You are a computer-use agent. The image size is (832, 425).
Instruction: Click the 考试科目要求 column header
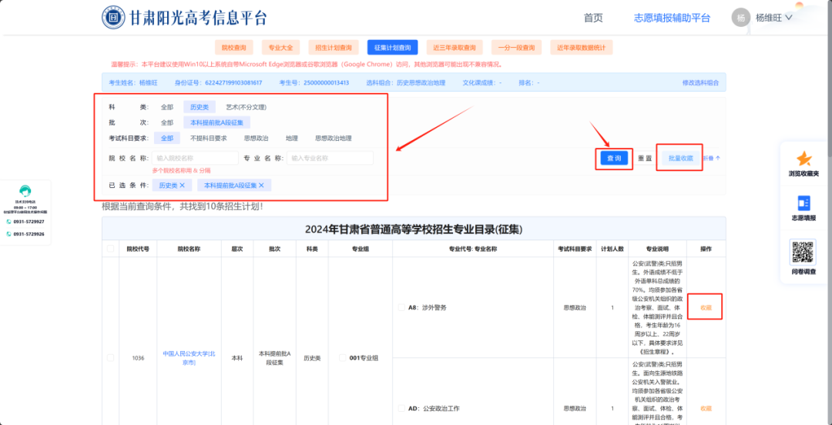coord(574,249)
